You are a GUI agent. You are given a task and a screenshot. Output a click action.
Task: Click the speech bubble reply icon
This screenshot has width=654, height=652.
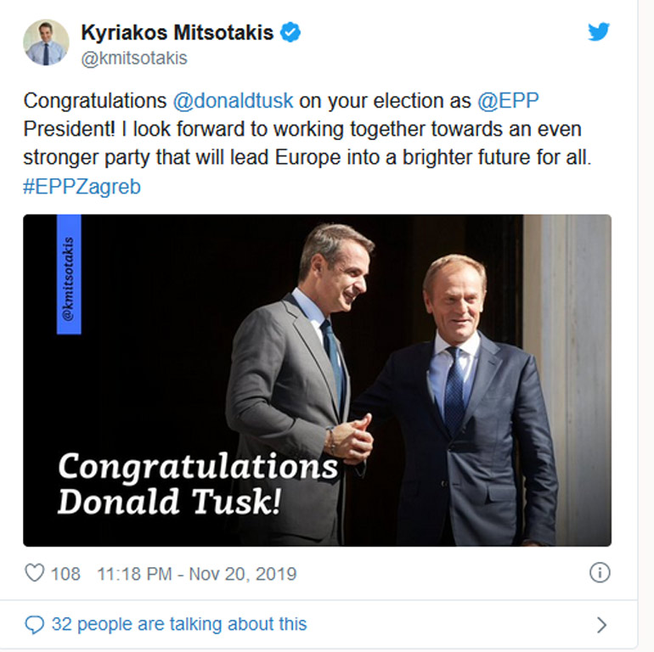tap(34, 625)
